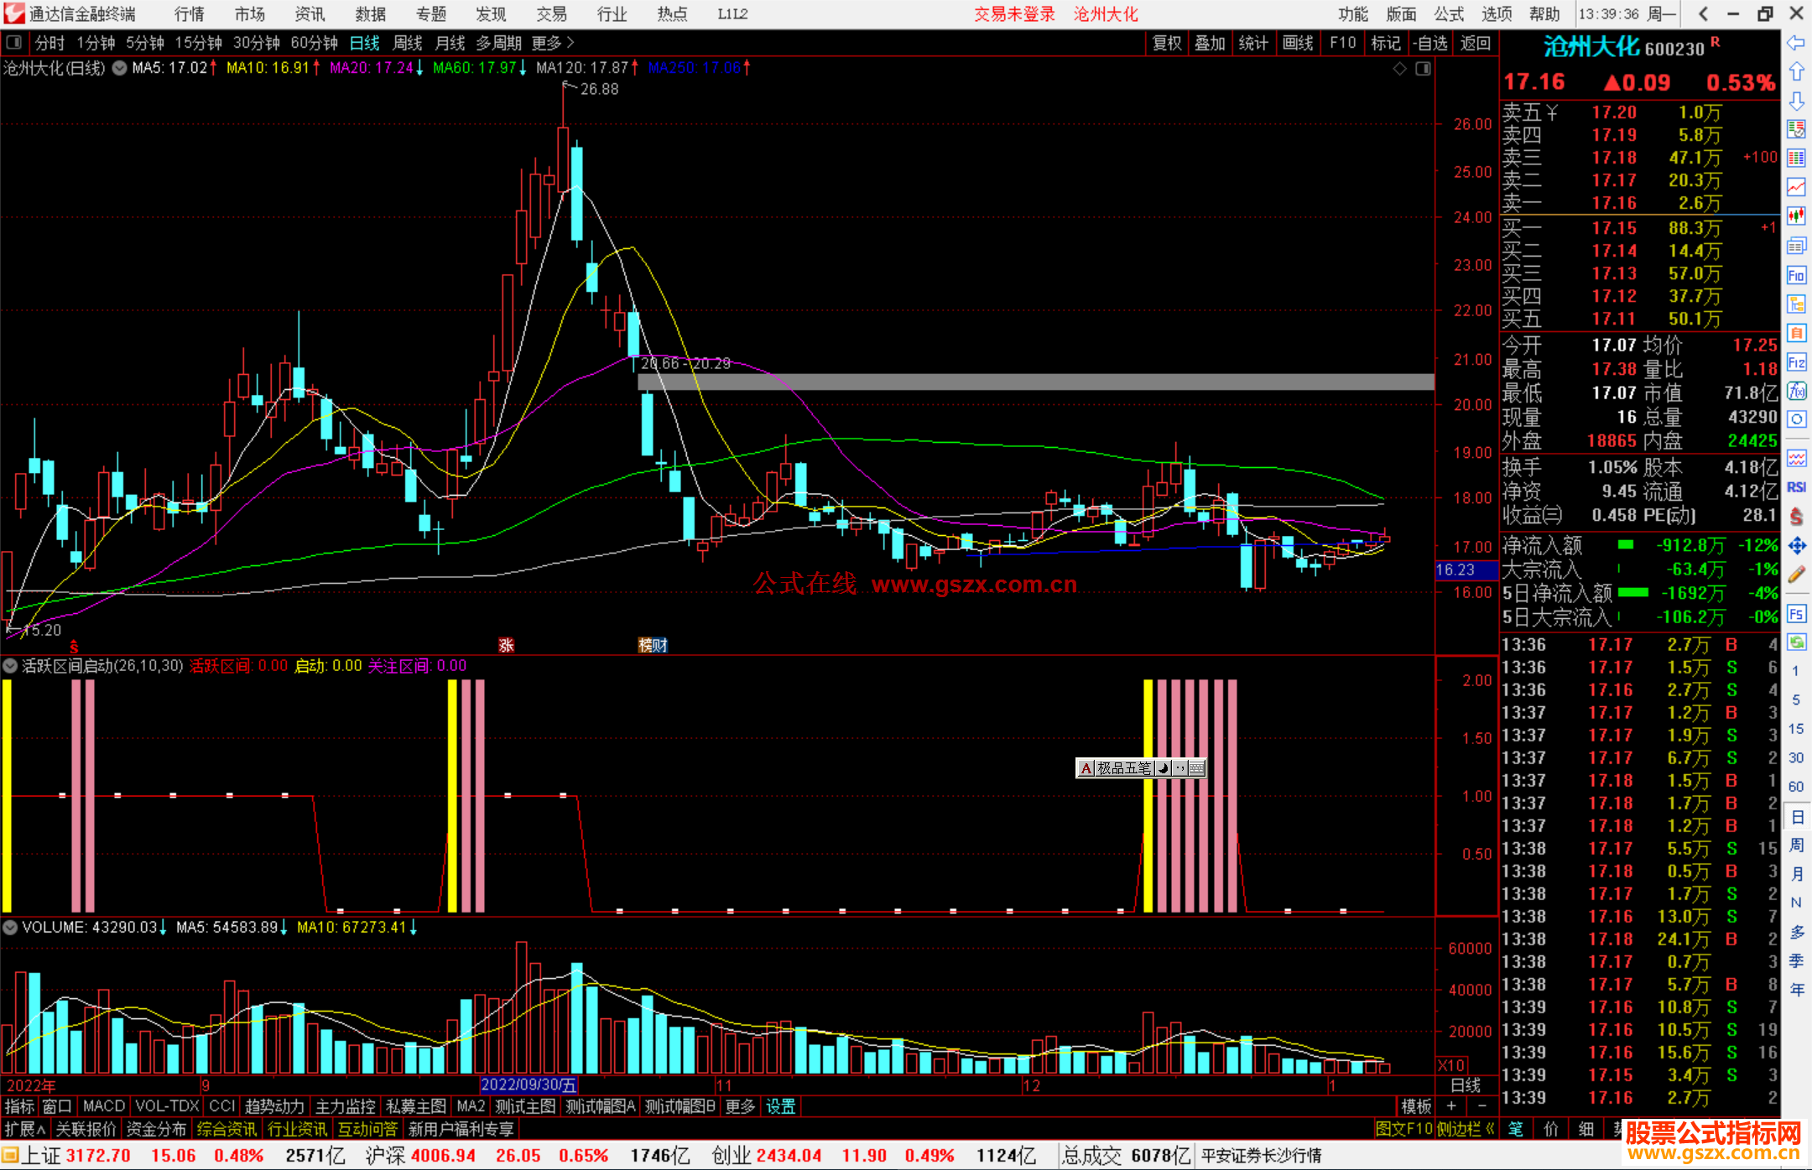This screenshot has width=1812, height=1170.
Task: Select the pencil drawing tool icon
Action: 1796,575
